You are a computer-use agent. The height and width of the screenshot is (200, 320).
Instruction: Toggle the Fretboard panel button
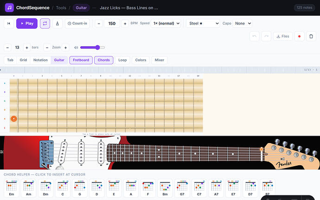click(81, 60)
